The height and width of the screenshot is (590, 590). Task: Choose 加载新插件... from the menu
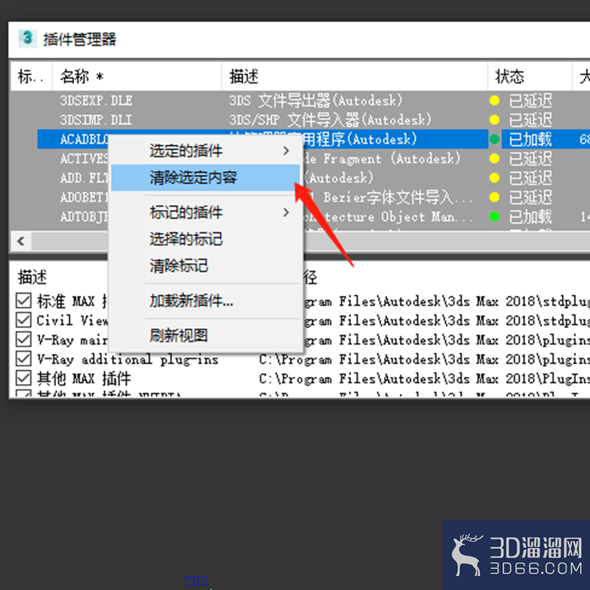coord(206,301)
